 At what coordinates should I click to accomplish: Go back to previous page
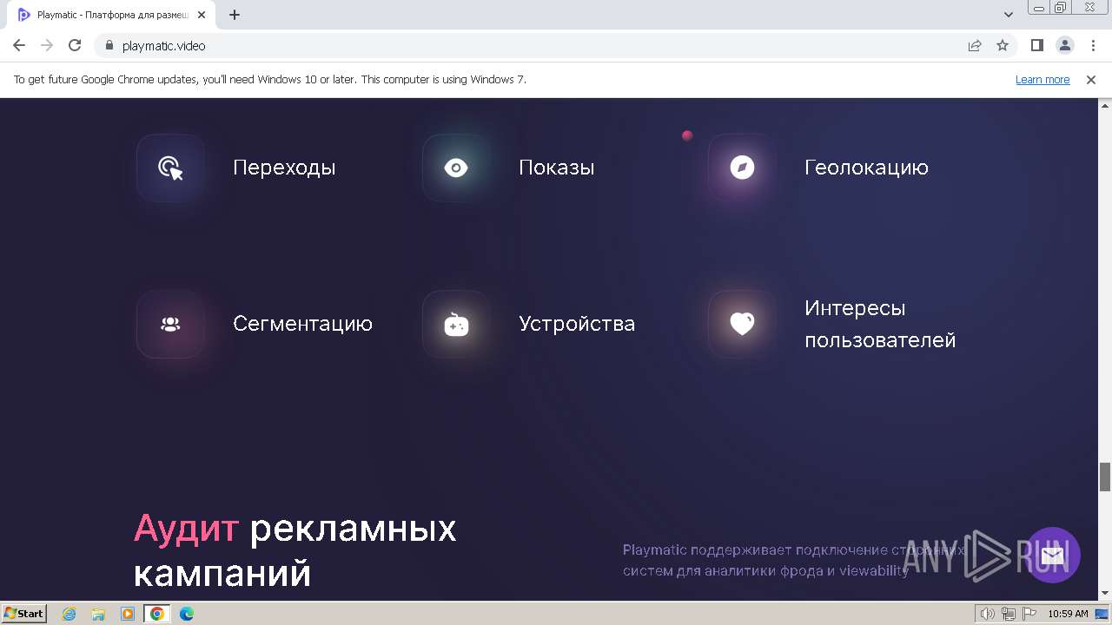click(x=19, y=45)
